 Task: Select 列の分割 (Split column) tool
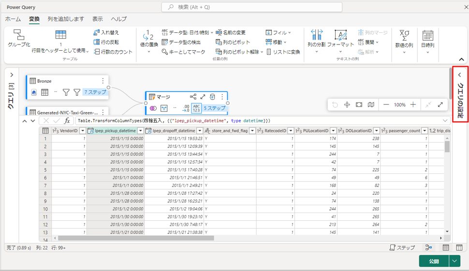317,35
